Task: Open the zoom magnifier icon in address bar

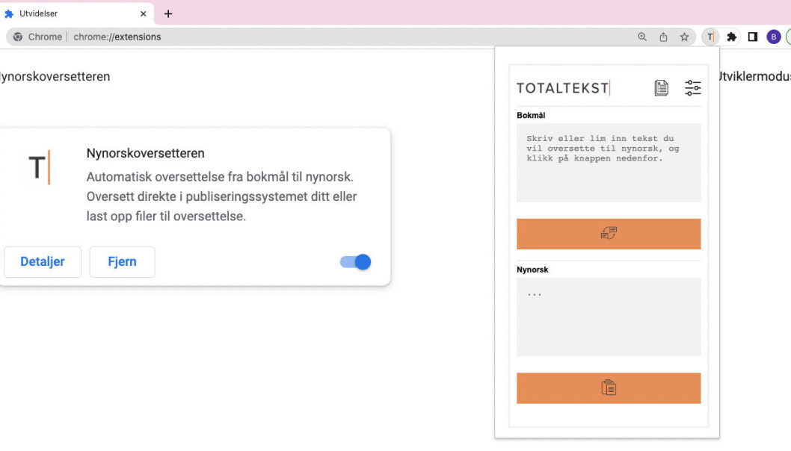Action: tap(642, 37)
